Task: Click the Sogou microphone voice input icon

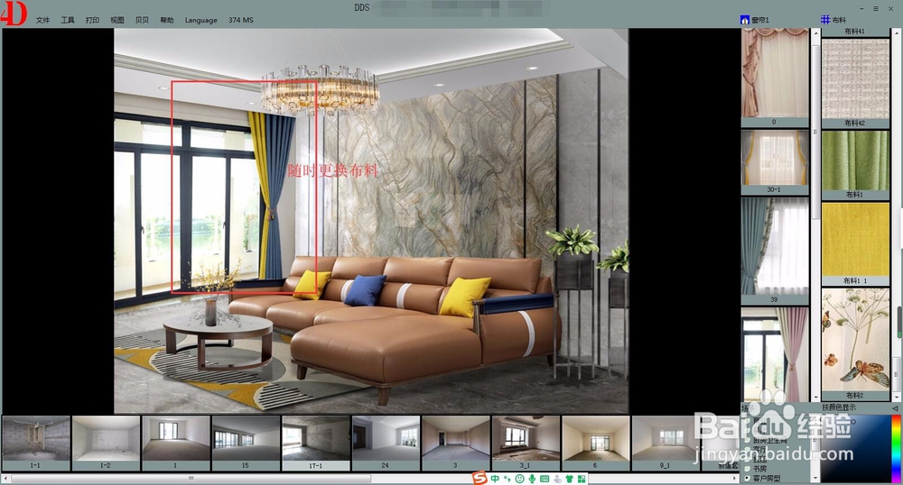Action: point(532,479)
